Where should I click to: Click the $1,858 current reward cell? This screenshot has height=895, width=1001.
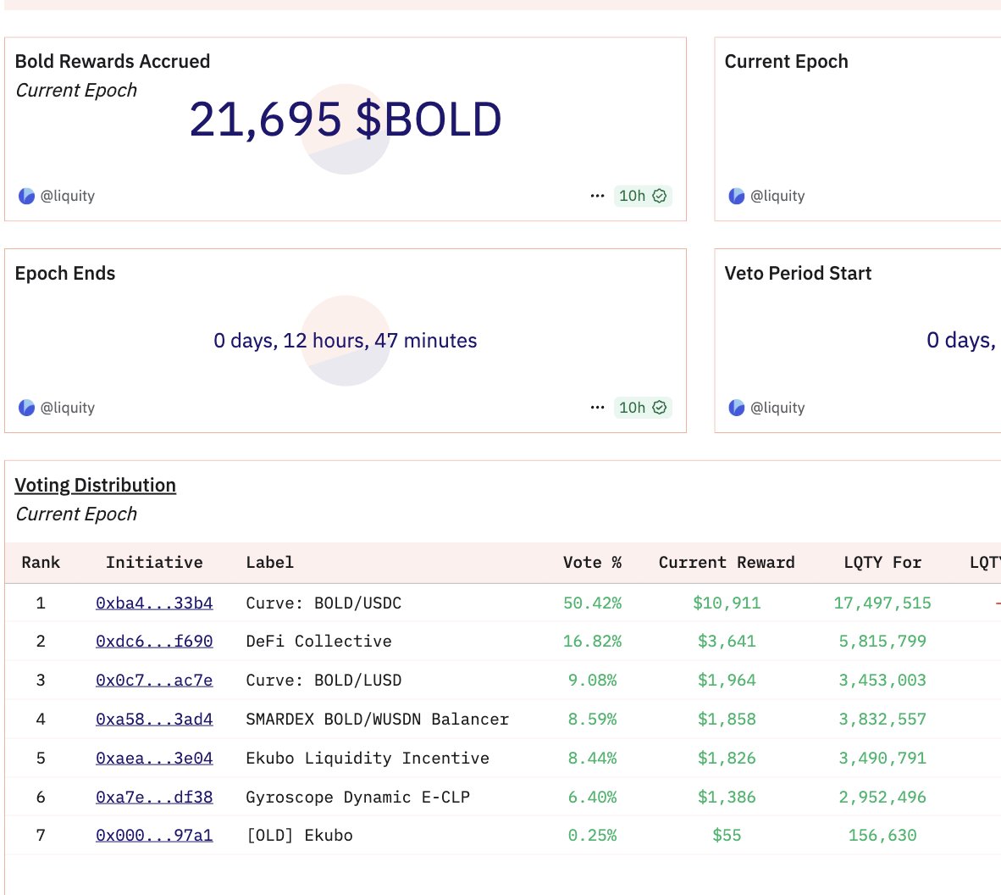pos(727,719)
